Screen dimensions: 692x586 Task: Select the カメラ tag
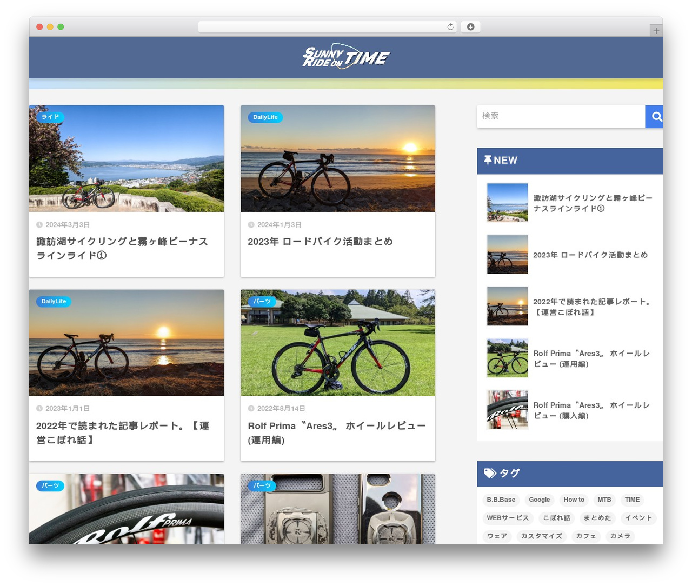tap(620, 536)
